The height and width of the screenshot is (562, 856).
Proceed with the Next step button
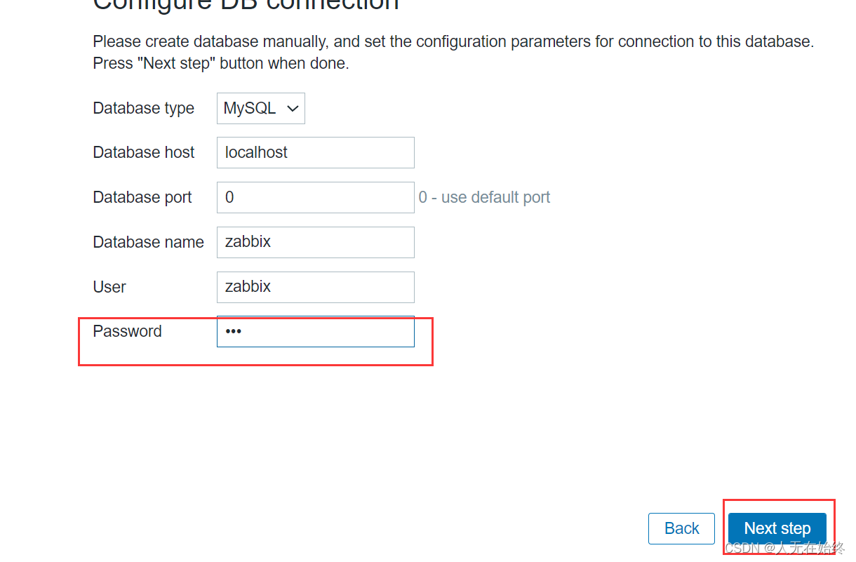[777, 528]
